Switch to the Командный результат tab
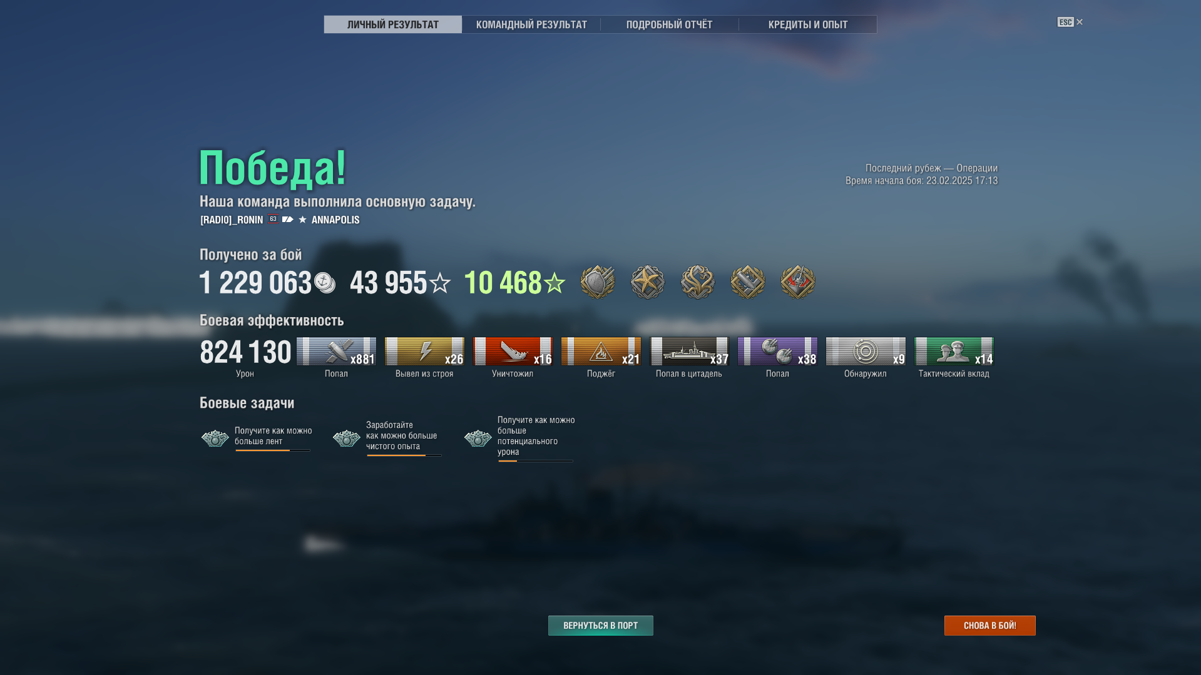 coord(531,24)
